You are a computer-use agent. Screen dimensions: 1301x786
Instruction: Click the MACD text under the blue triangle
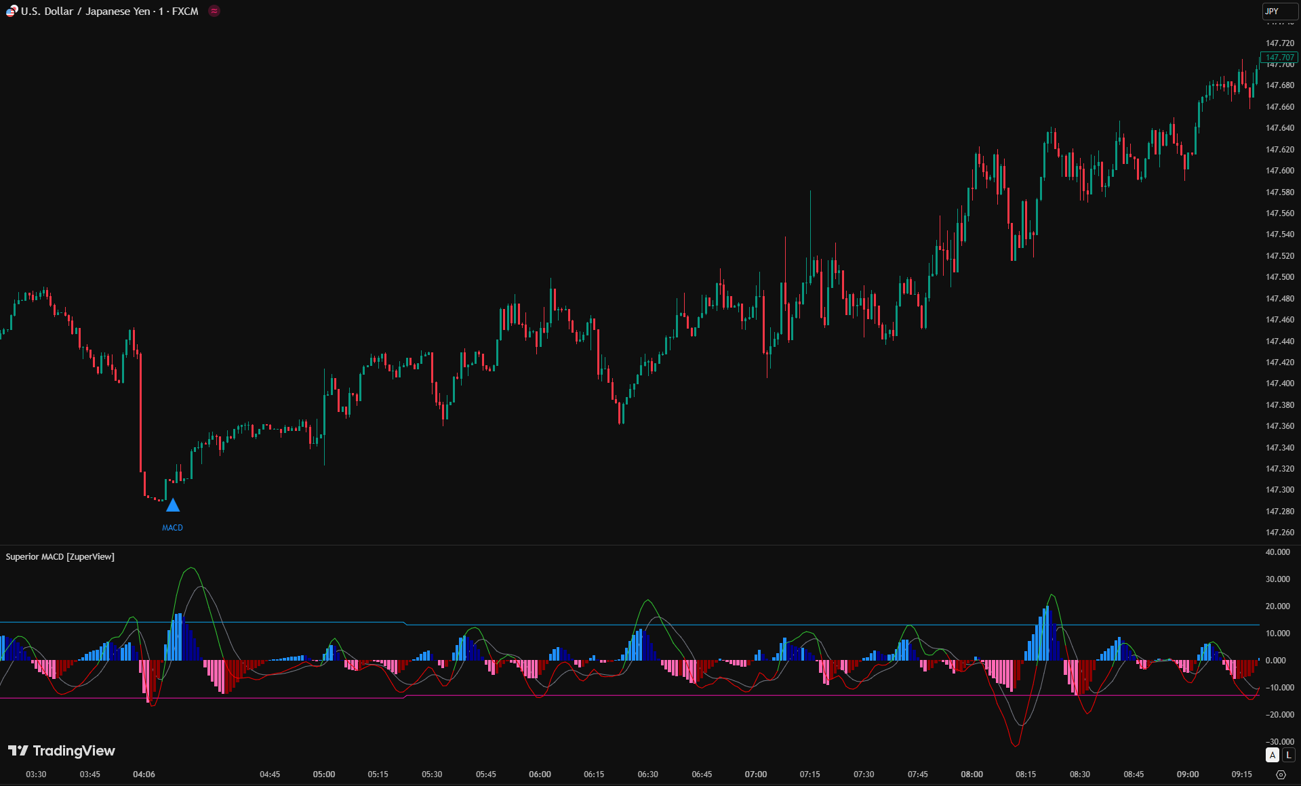click(172, 528)
